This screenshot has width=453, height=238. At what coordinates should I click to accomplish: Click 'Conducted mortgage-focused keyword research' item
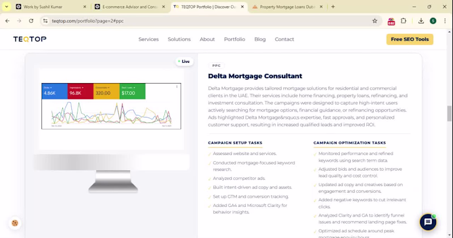pyautogui.click(x=254, y=166)
